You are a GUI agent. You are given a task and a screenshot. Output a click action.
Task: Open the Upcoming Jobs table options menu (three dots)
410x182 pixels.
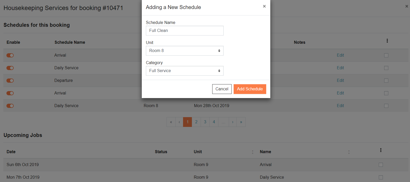click(381, 150)
